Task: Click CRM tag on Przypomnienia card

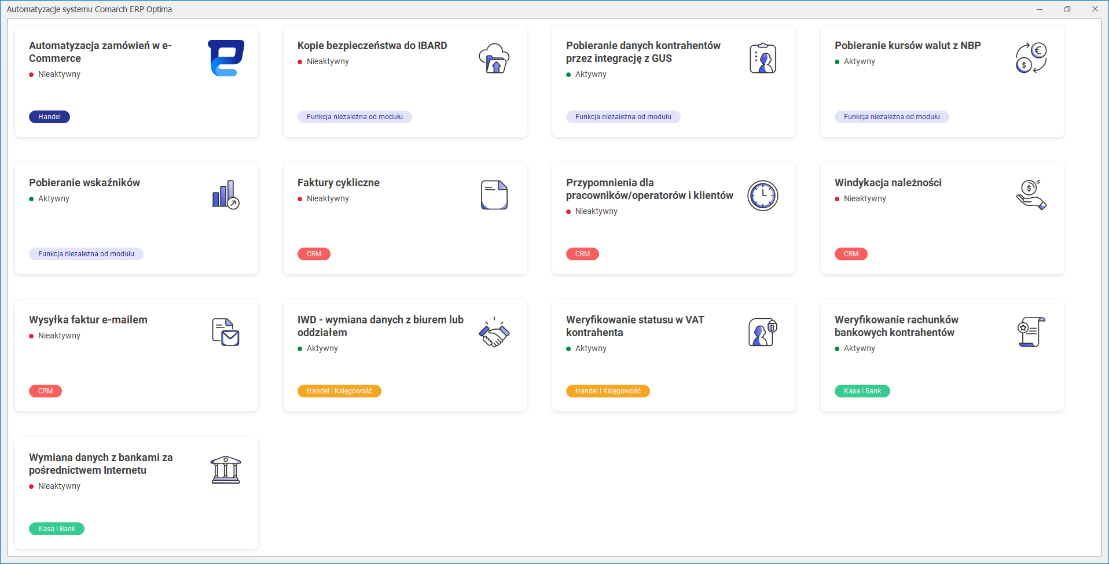Action: click(x=582, y=254)
